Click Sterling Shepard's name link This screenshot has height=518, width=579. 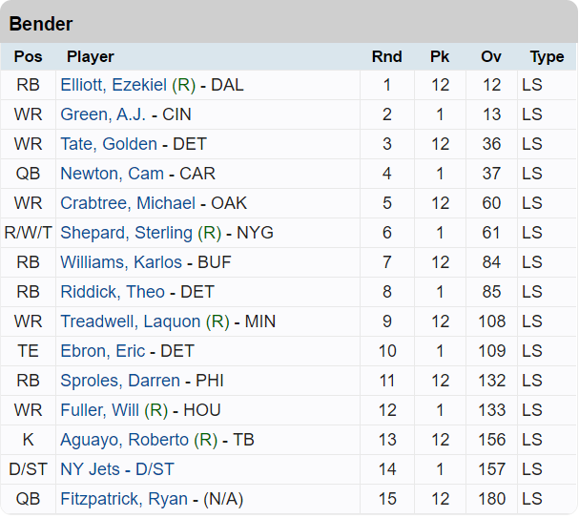point(126,233)
